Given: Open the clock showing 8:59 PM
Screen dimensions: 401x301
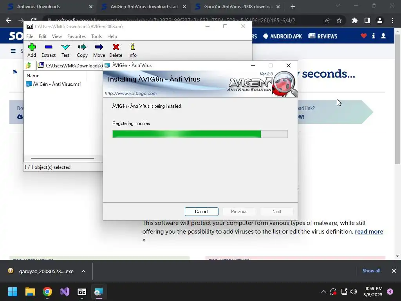Looking at the screenshot, I should 373,292.
